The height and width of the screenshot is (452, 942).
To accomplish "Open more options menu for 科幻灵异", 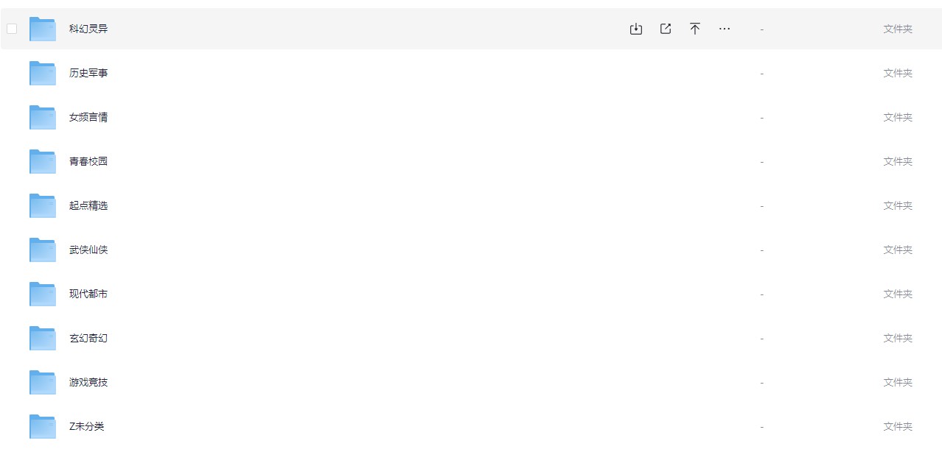I will click(x=725, y=29).
